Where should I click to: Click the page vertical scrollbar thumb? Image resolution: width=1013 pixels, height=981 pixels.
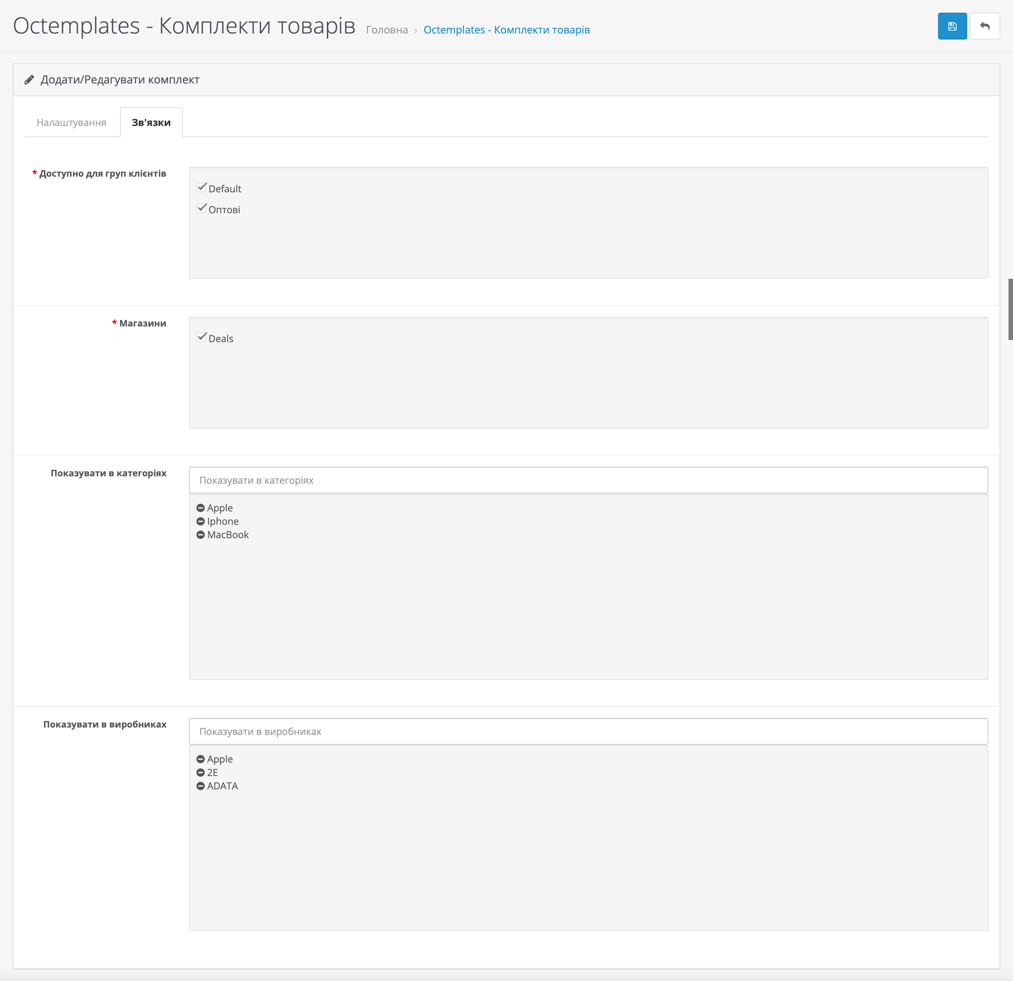[x=1010, y=309]
